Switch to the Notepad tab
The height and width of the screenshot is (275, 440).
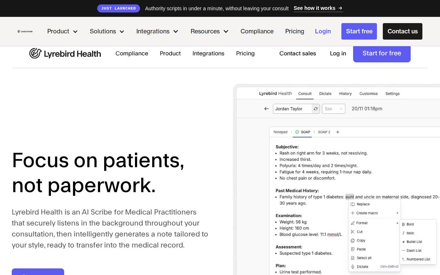[x=280, y=132]
